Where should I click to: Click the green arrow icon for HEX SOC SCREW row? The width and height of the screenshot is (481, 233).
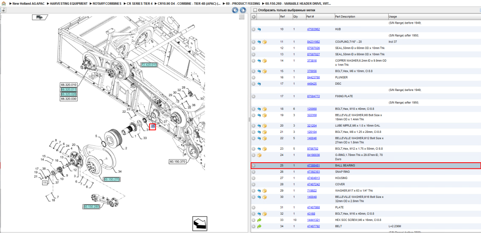point(259,220)
